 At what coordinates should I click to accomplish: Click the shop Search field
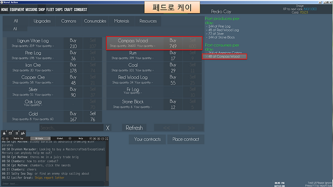[72, 128]
